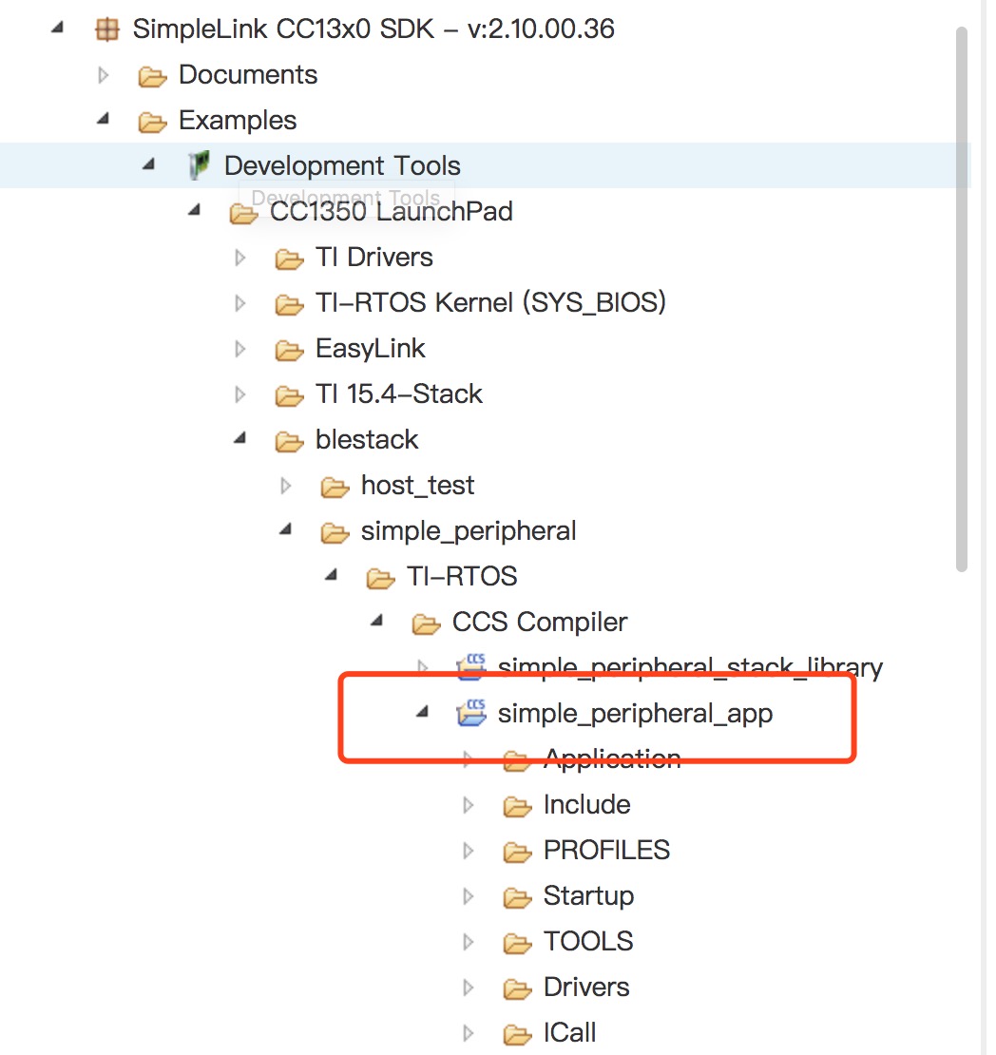The image size is (996, 1055).
Task: Select the 'blestack' label
Action: click(367, 439)
